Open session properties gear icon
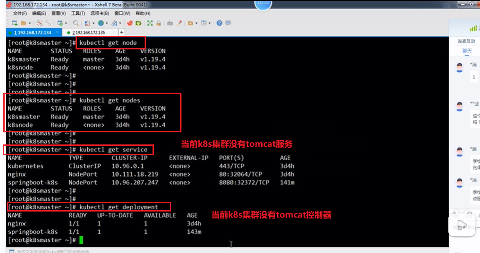The width and height of the screenshot is (480, 253). (x=60, y=23)
